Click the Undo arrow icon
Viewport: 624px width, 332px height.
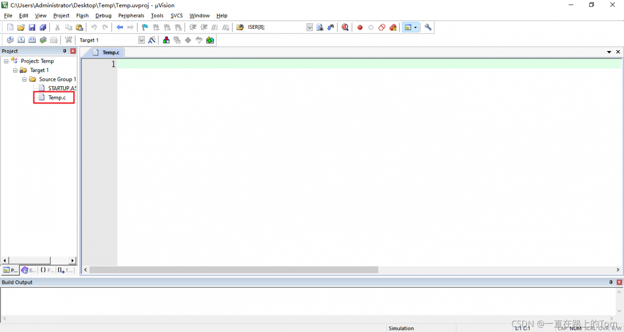[94, 28]
